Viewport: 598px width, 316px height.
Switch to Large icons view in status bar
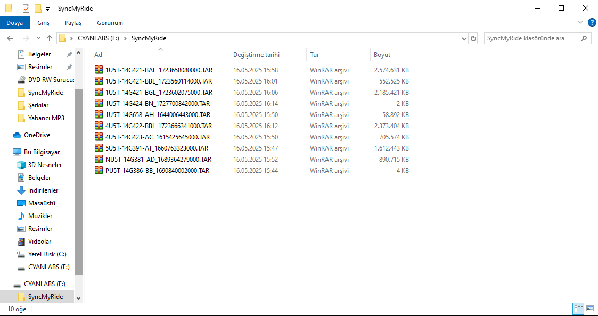pos(589,309)
